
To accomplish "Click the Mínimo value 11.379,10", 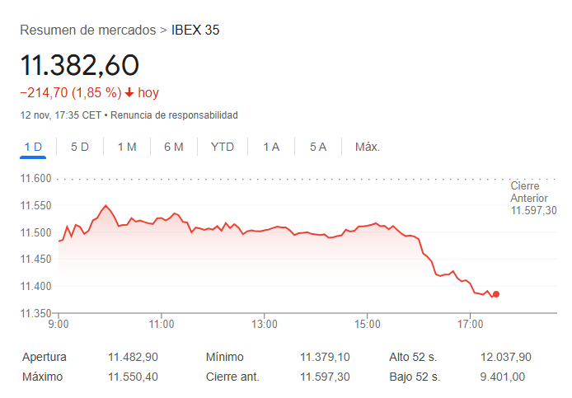I will point(325,358).
